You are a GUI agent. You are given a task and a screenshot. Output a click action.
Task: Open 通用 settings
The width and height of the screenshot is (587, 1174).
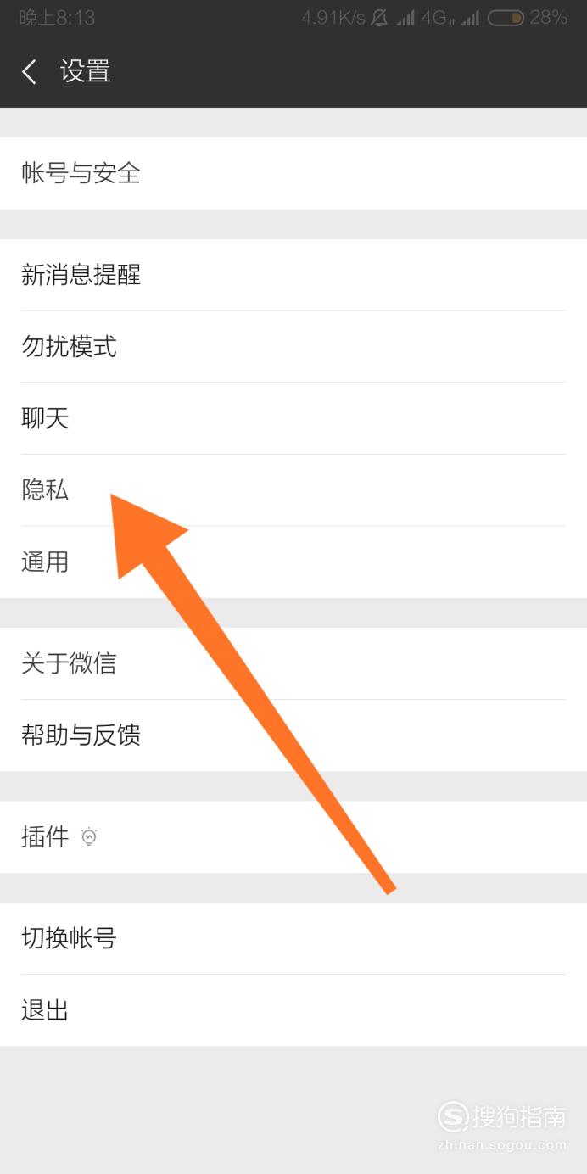pos(293,562)
